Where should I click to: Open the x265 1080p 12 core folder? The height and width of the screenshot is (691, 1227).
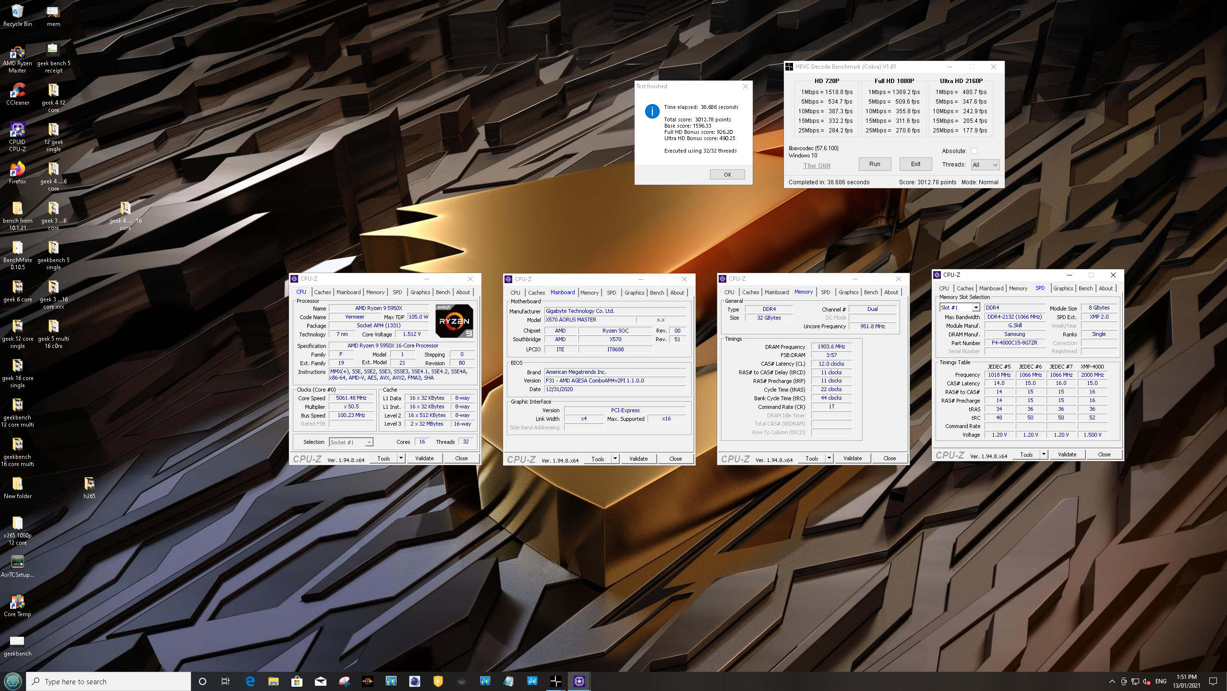point(17,530)
